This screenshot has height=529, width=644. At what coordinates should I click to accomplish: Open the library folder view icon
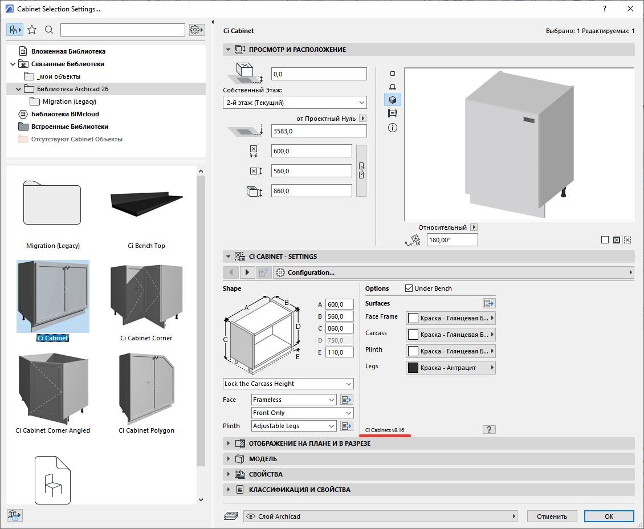pos(15,30)
